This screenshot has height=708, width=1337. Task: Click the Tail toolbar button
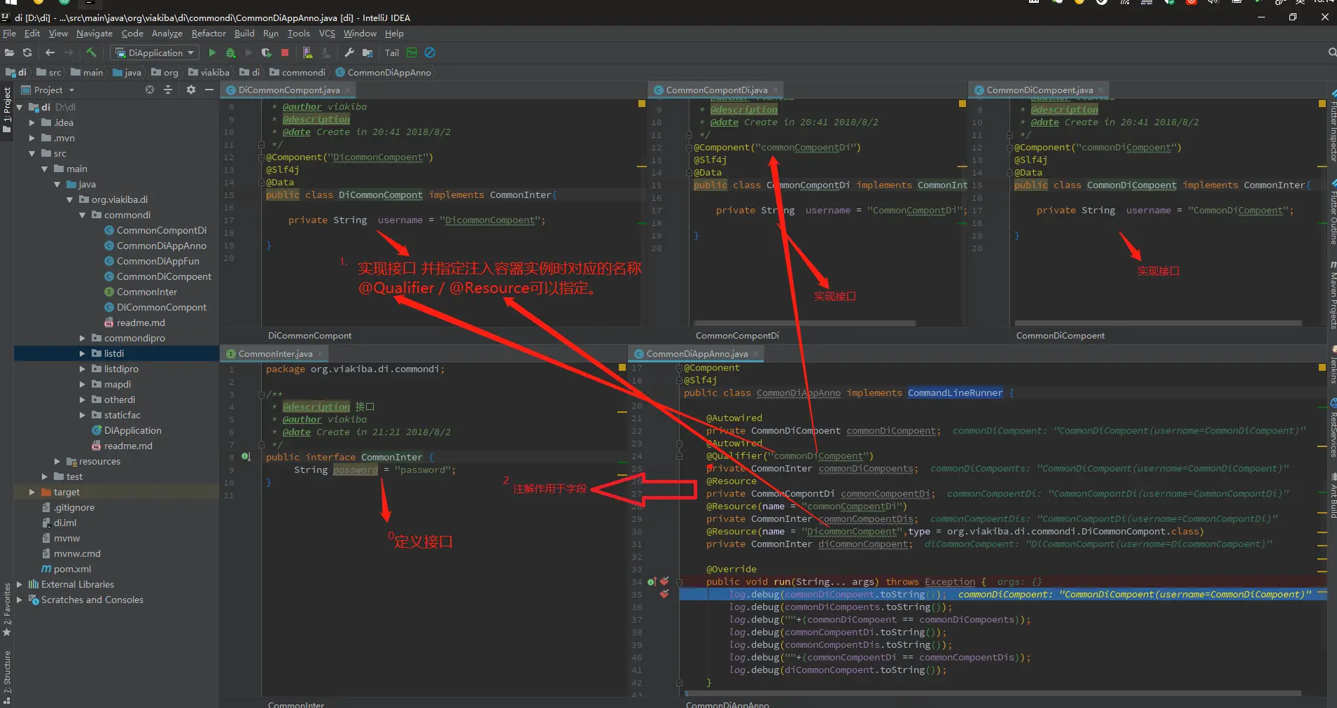[x=391, y=52]
